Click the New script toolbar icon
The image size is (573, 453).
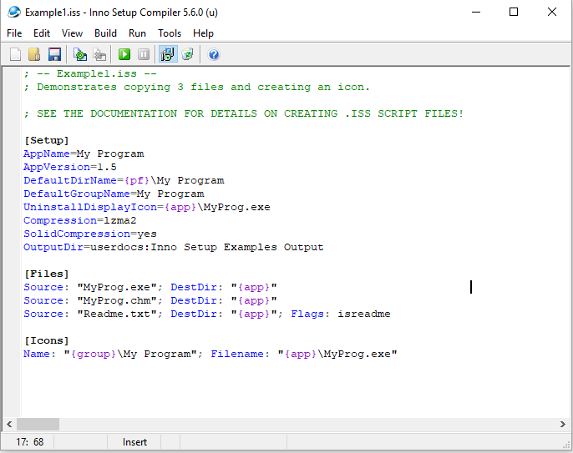coord(15,54)
